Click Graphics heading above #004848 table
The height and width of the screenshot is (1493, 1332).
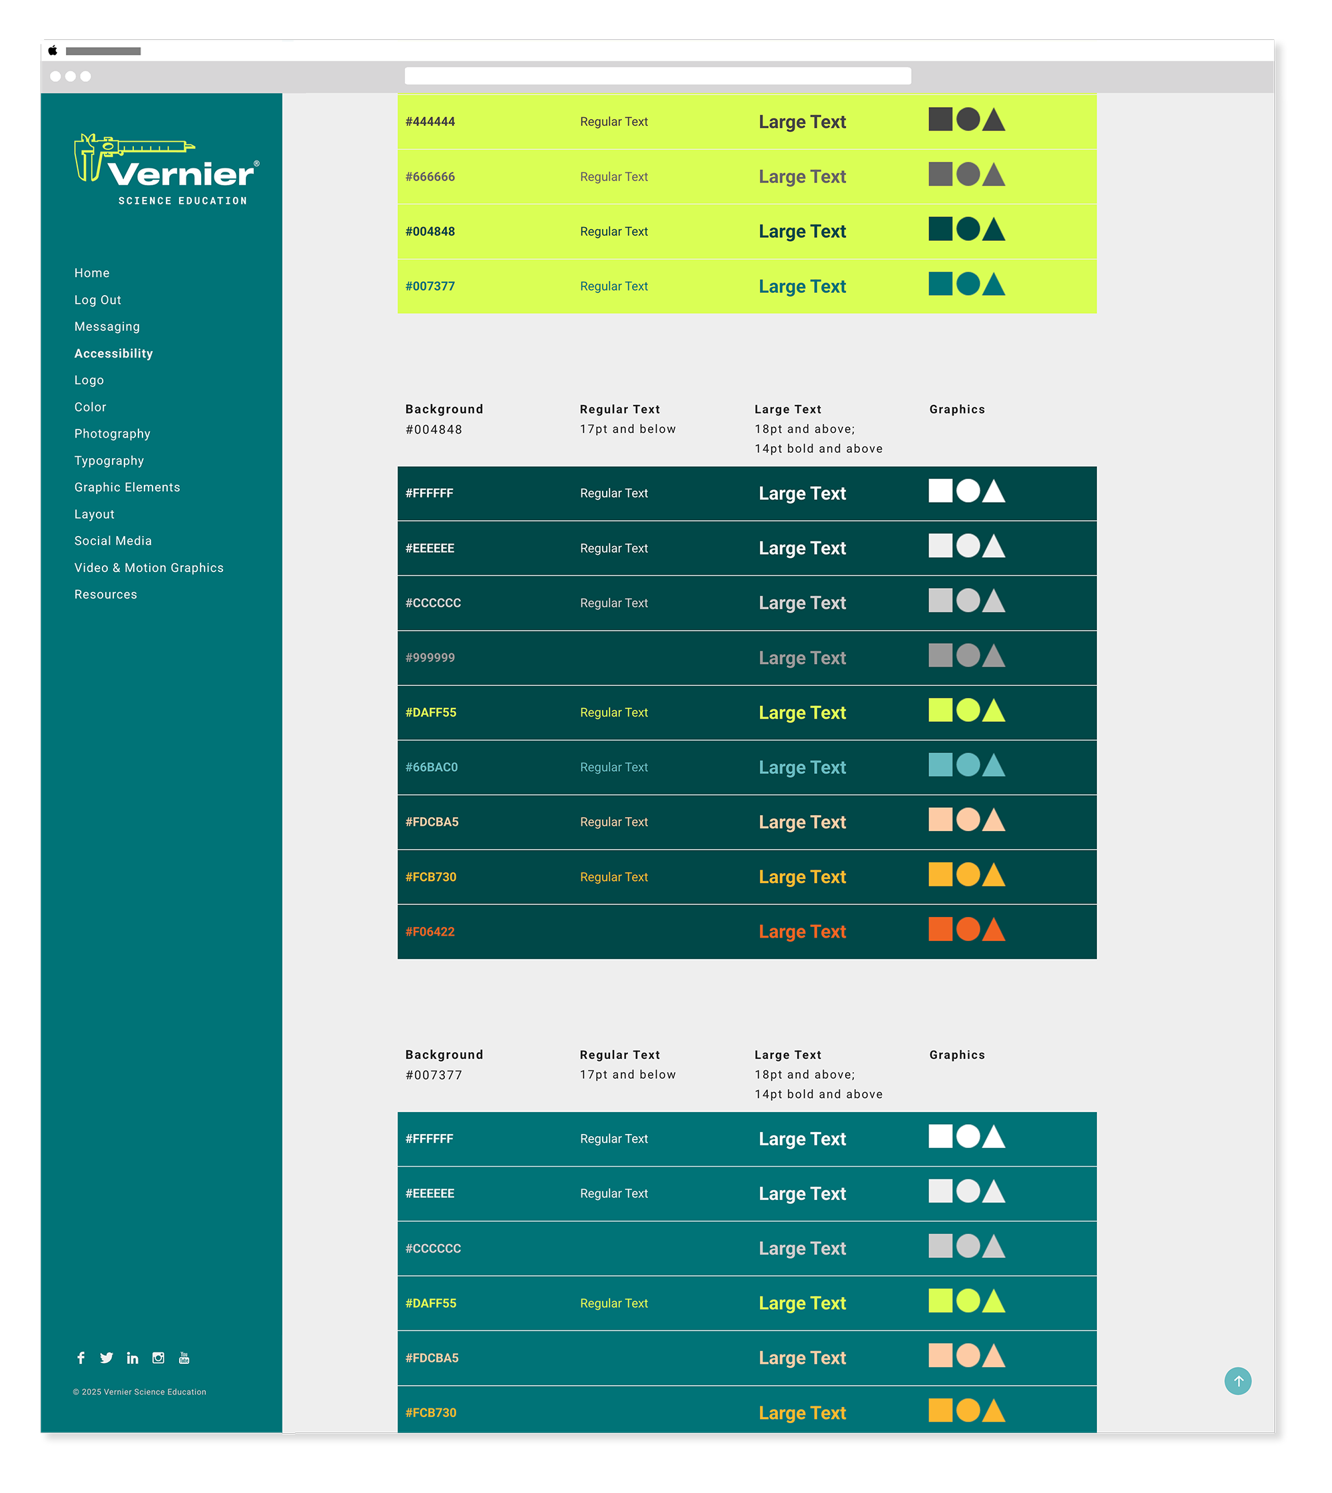pos(957,409)
